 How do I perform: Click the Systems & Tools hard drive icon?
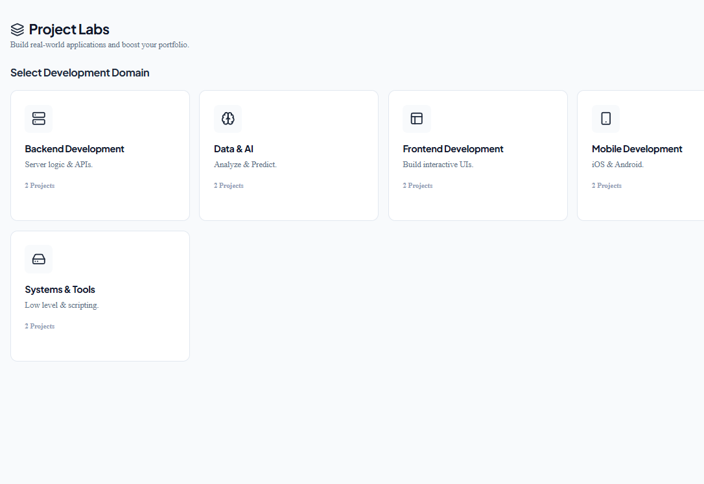click(x=39, y=259)
